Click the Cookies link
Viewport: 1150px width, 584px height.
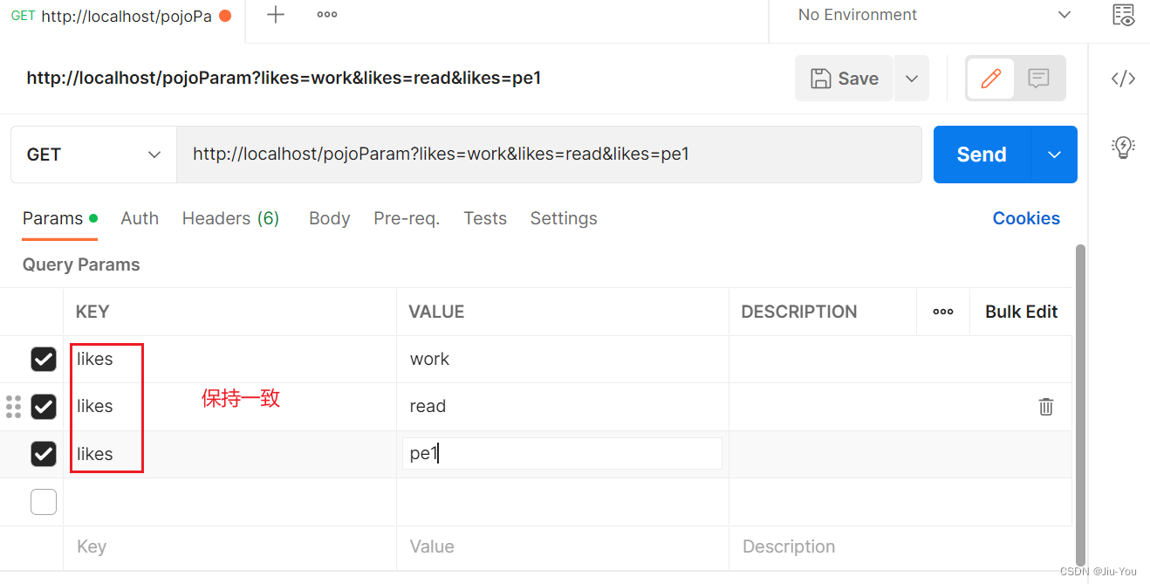[1026, 218]
